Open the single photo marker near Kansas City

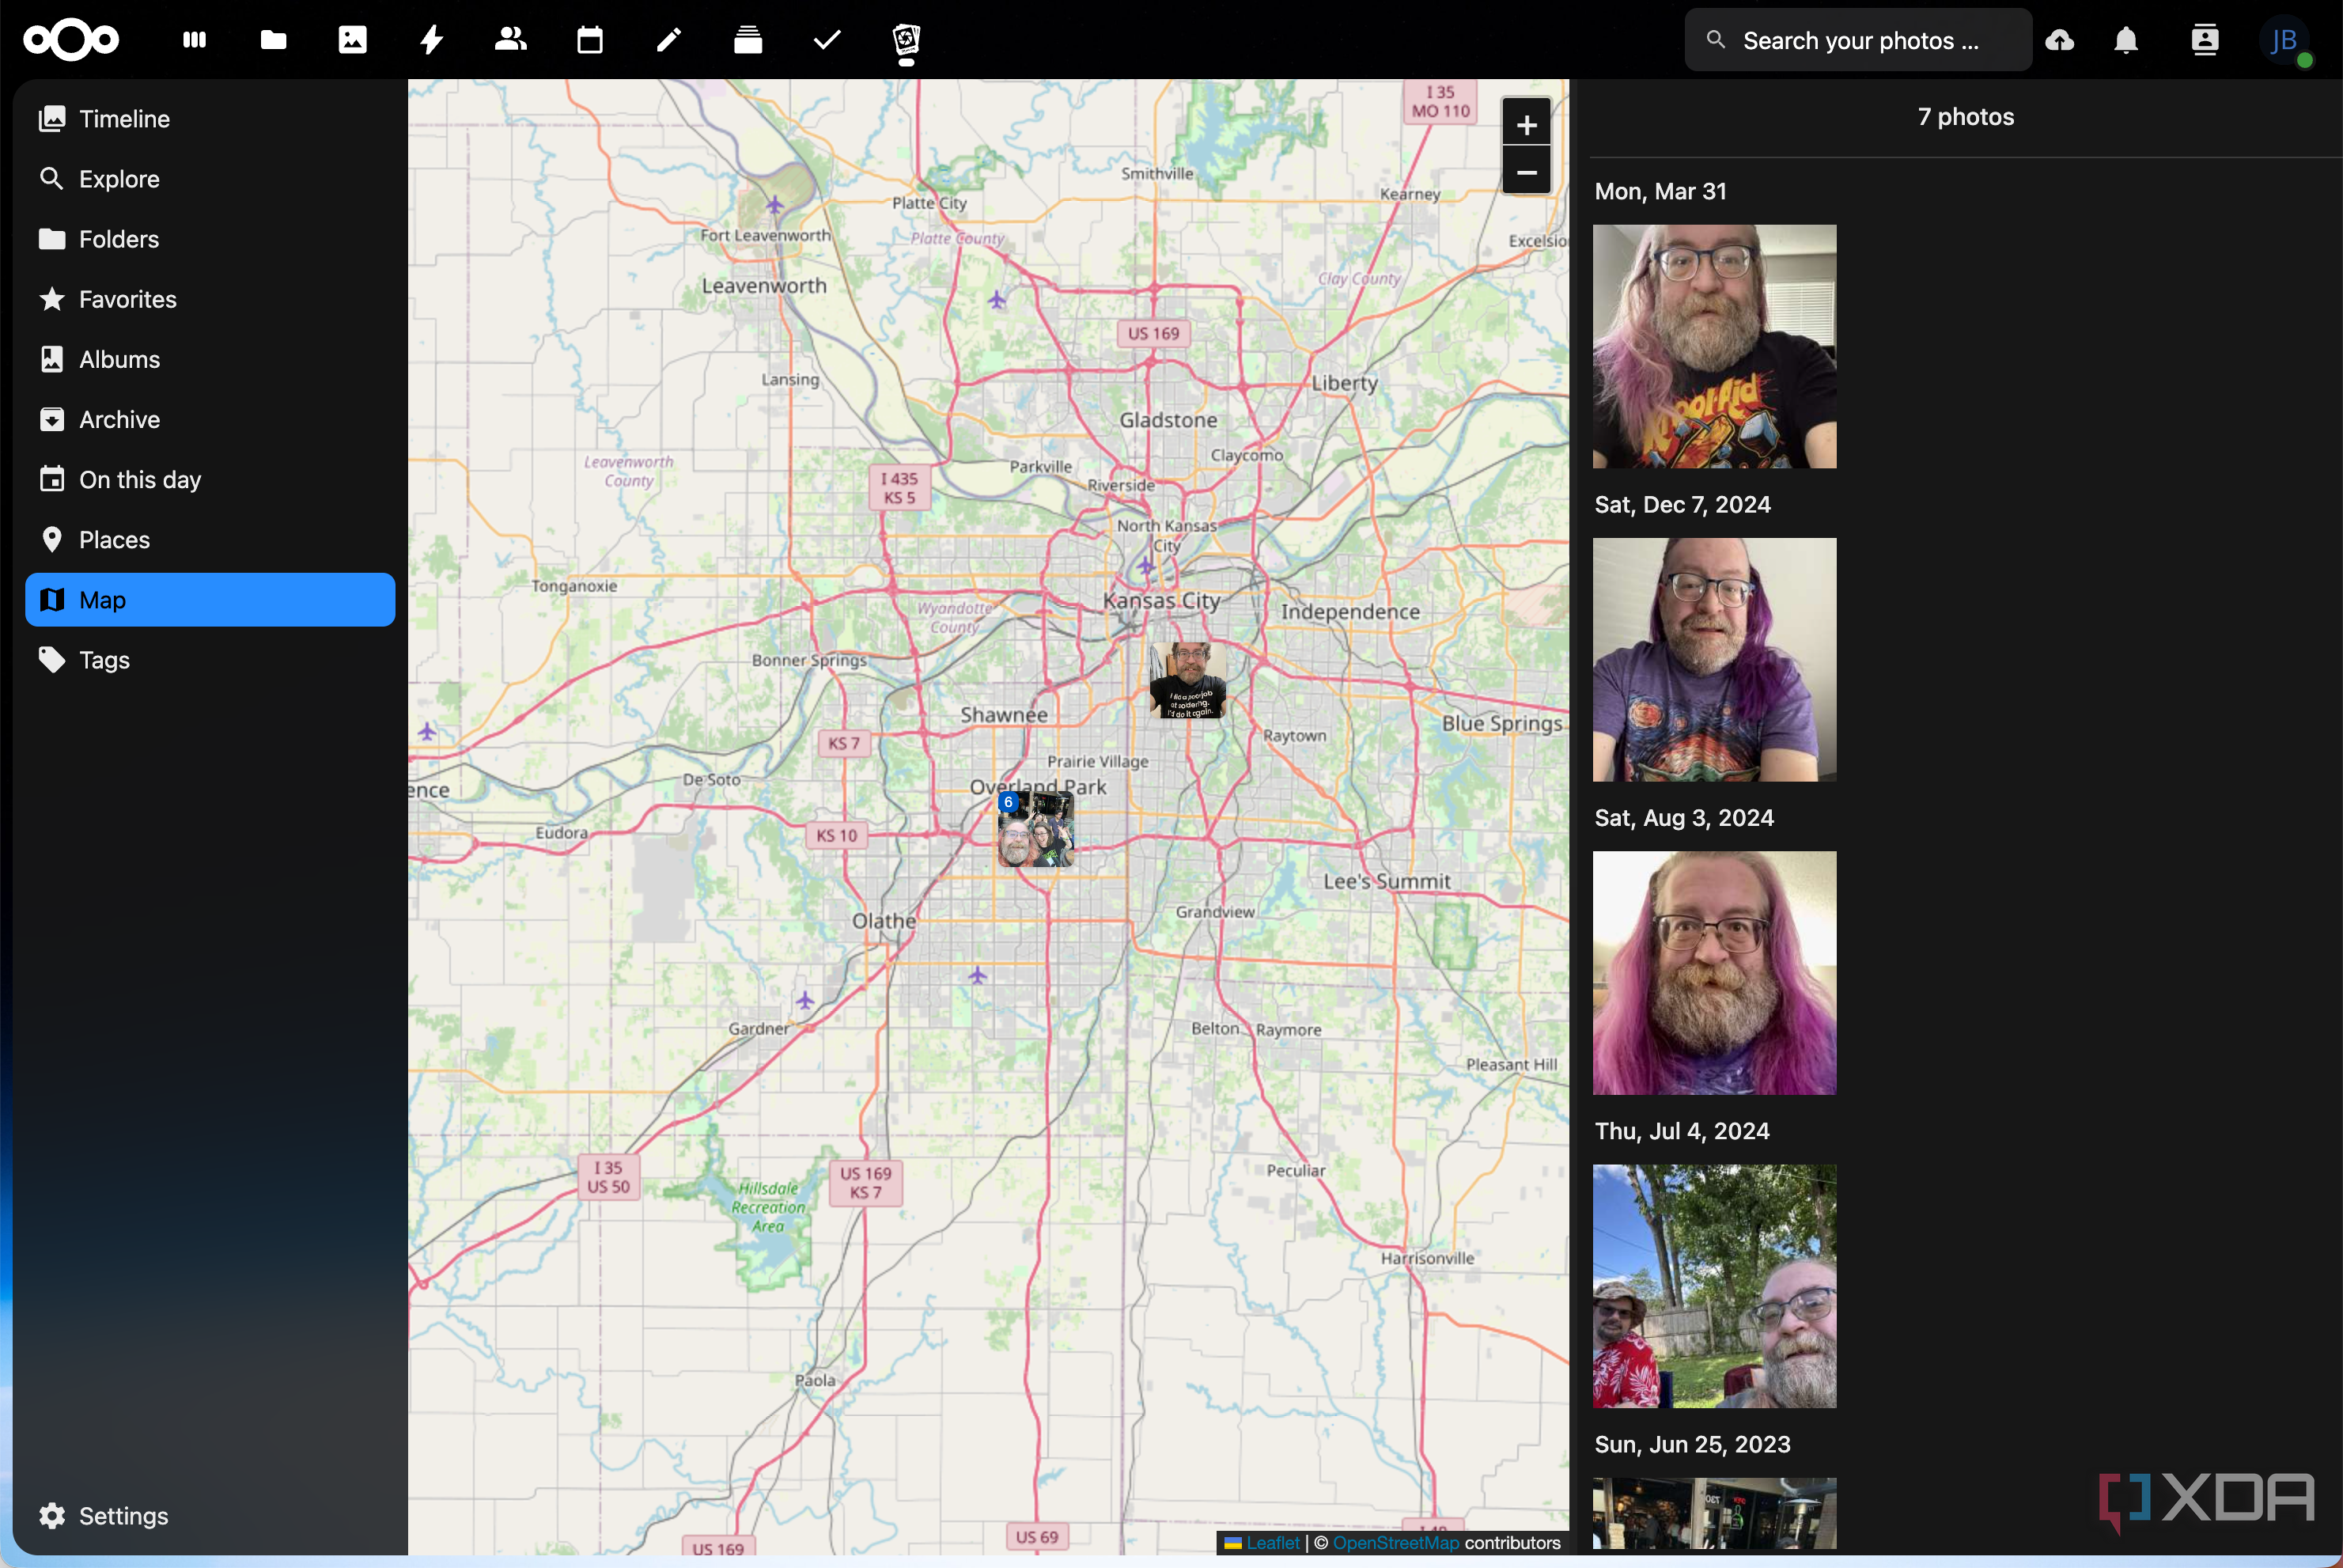pos(1187,680)
